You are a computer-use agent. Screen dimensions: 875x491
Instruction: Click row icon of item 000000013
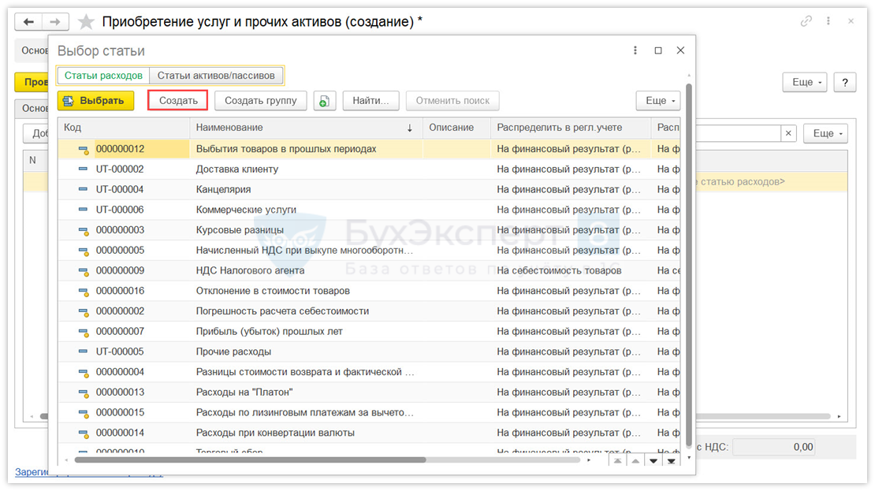[x=83, y=392]
